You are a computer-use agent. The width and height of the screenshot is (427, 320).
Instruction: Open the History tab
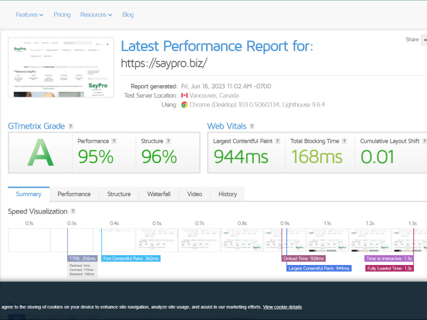point(228,194)
